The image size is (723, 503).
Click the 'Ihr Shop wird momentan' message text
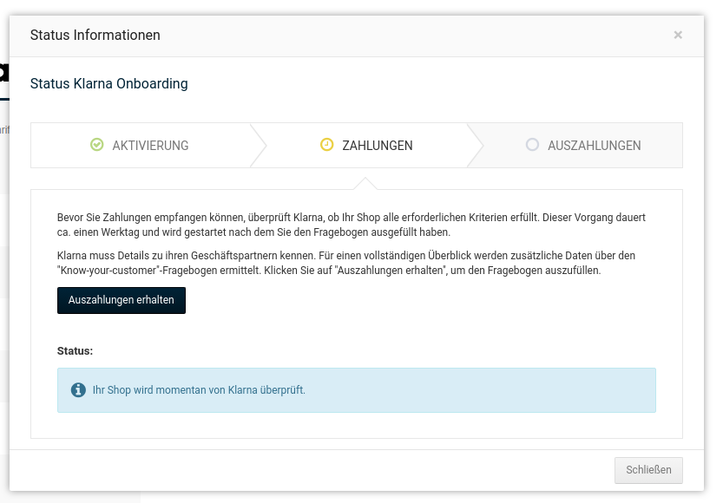[199, 390]
